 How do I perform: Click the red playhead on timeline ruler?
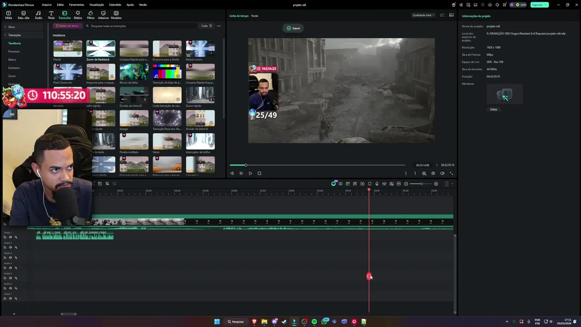[369, 190]
